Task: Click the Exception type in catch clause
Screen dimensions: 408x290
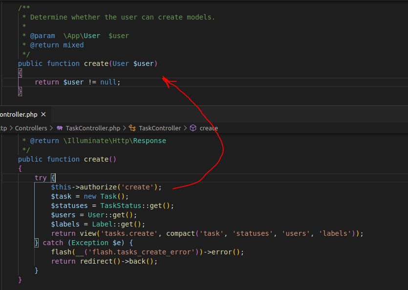Action: click(x=90, y=243)
